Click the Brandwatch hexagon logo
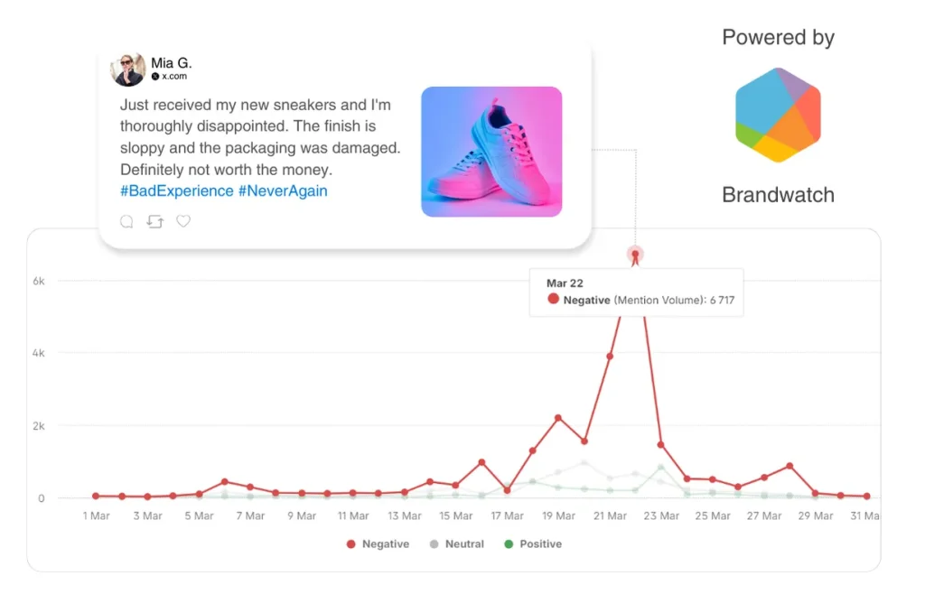This screenshot has height=594, width=925. (x=778, y=115)
